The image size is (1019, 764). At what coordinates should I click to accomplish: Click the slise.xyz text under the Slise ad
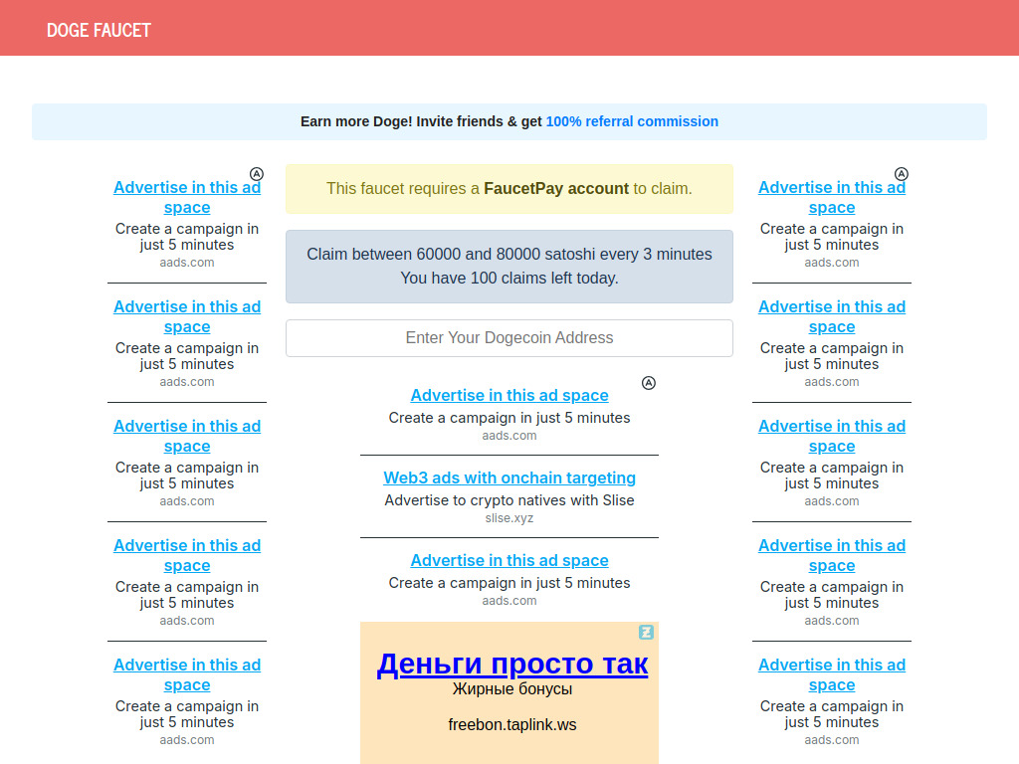click(x=509, y=517)
